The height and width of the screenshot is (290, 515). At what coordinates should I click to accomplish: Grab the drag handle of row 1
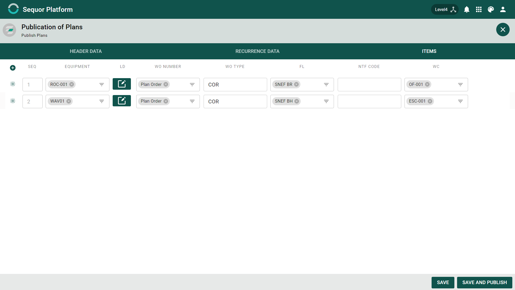pyautogui.click(x=13, y=84)
